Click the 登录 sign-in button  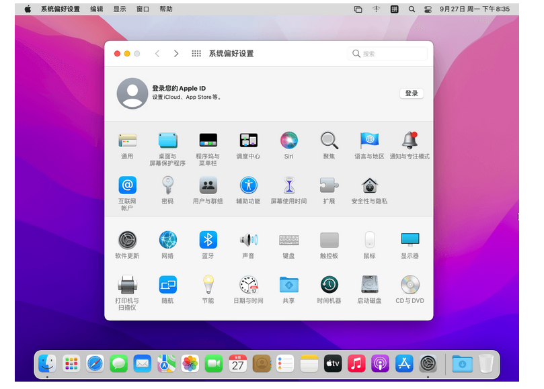tap(412, 93)
